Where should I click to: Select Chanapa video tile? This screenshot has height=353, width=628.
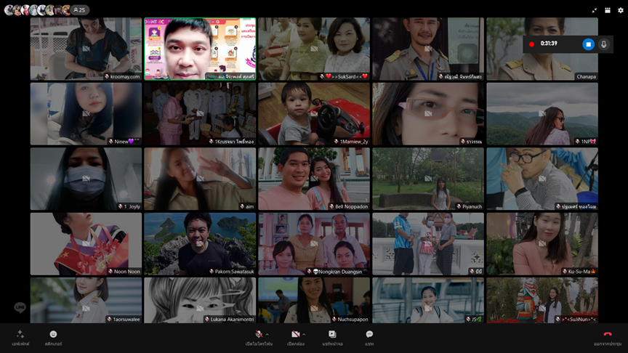pyautogui.click(x=542, y=49)
